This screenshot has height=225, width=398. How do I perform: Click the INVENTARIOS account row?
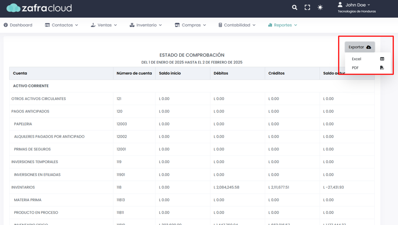pos(23,187)
